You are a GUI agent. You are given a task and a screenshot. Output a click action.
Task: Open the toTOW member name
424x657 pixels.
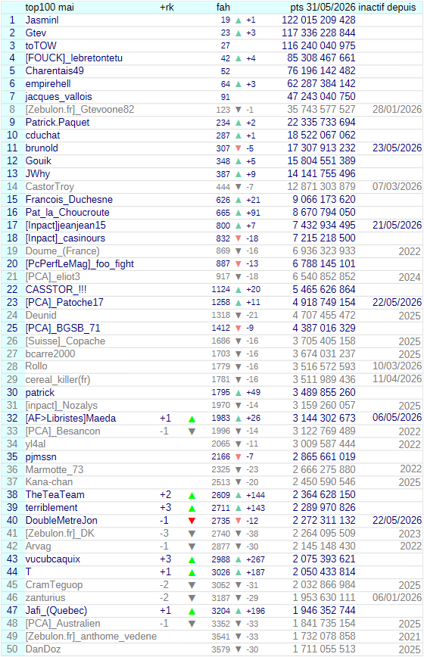coord(41,45)
